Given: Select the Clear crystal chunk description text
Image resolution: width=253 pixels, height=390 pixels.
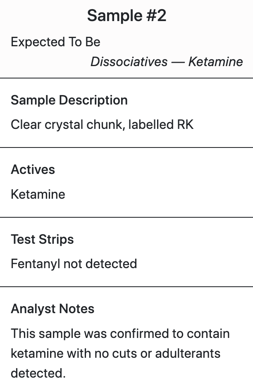Looking at the screenshot, I should pos(102,124).
